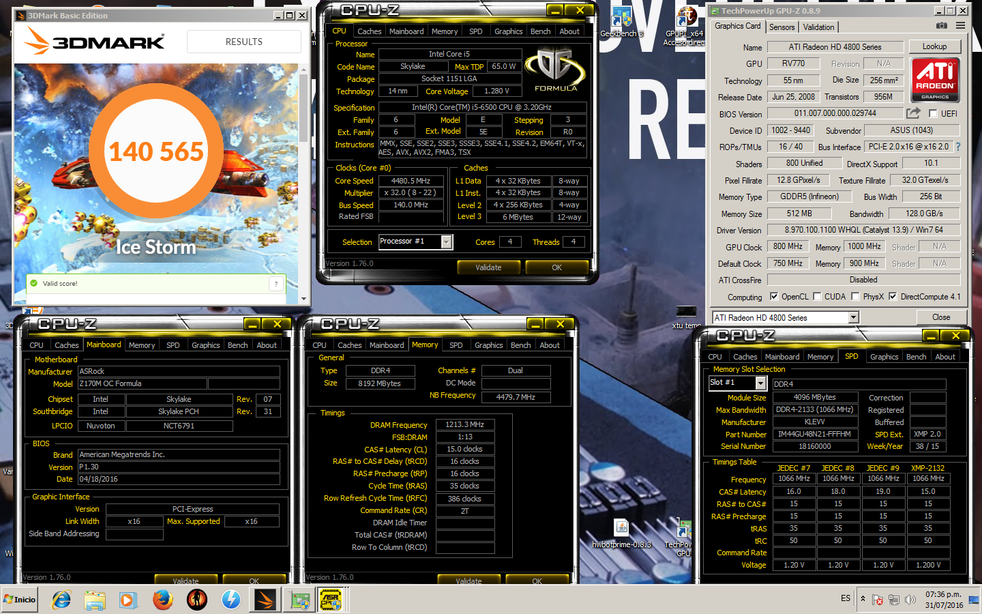
Task: Click OK in the top CPU-Z CPU window
Action: coord(556,267)
